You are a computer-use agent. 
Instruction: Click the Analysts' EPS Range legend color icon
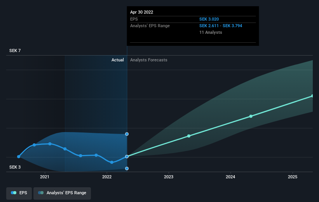tap(41, 193)
